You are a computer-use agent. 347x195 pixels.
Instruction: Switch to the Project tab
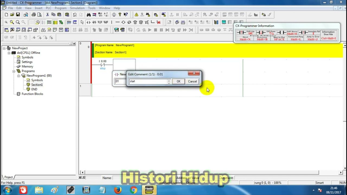pyautogui.click(x=8, y=177)
